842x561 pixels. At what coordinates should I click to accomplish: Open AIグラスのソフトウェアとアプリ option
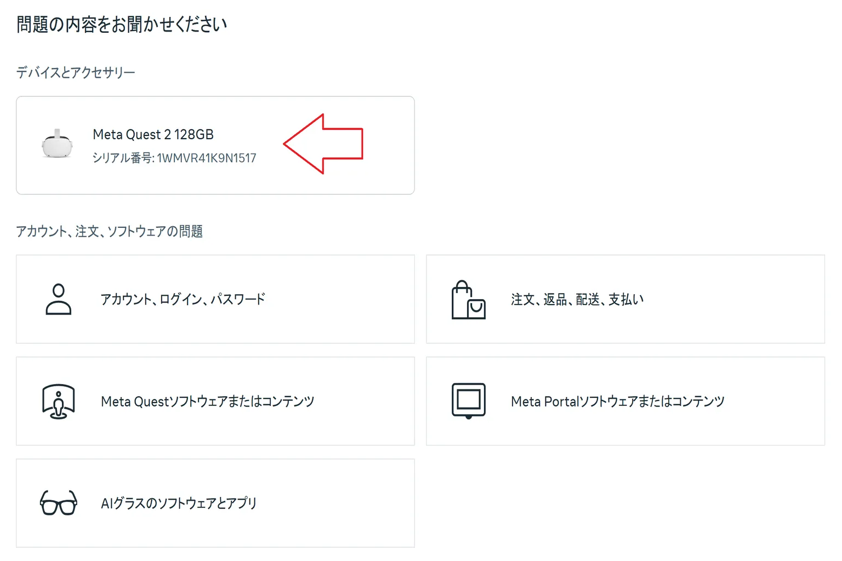tap(215, 503)
